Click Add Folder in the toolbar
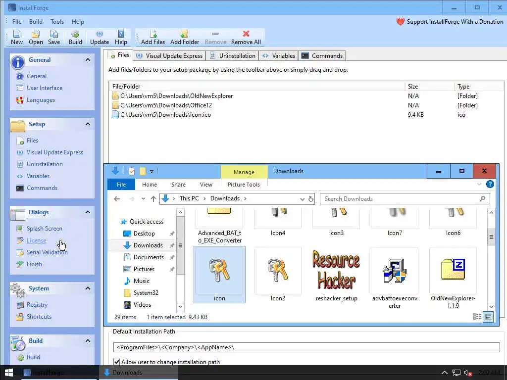Viewport: 507px width, 380px height. point(184,37)
